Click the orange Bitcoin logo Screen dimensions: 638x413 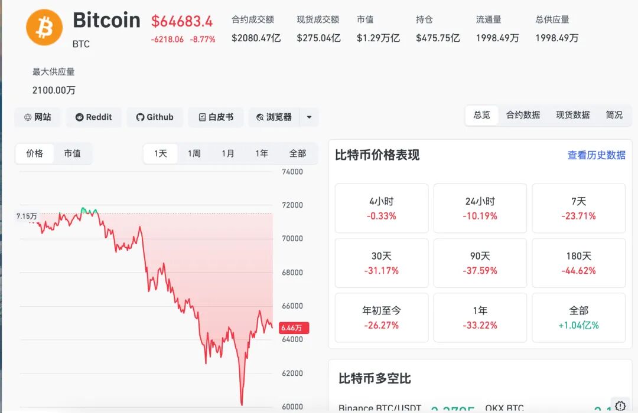44,27
